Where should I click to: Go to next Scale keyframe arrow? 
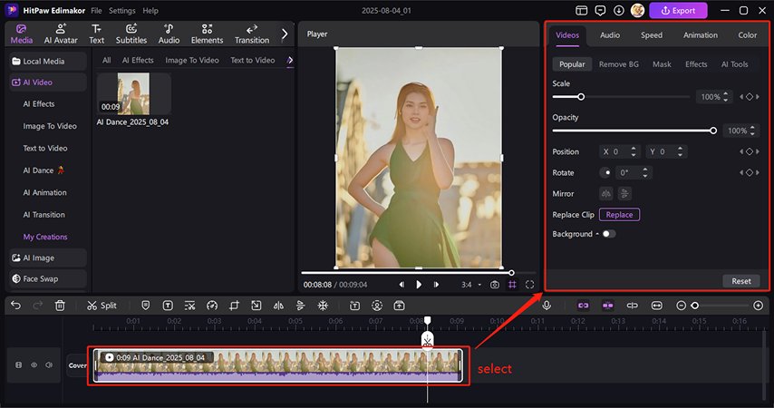[758, 97]
